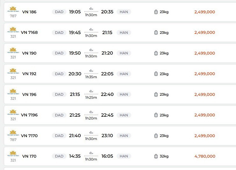Click the plane icon for VN 192
236x170 pixels.
click(91, 70)
